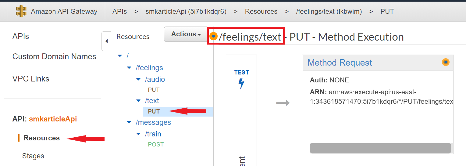Open the Method Request link
Viewport: 466px width, 166px height.
click(340, 63)
